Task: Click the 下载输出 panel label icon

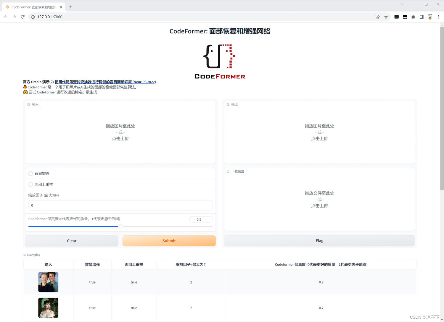Action: (228, 171)
